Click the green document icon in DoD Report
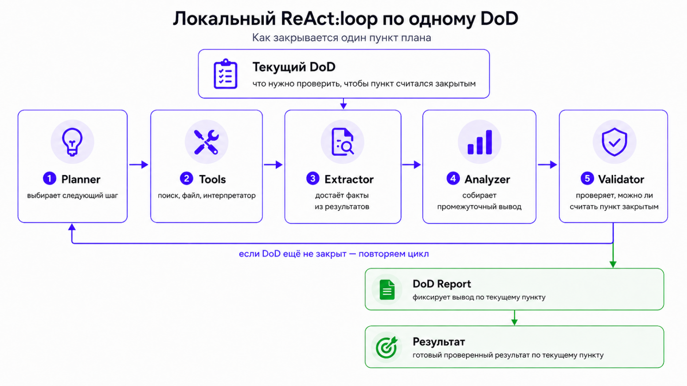 tap(387, 290)
